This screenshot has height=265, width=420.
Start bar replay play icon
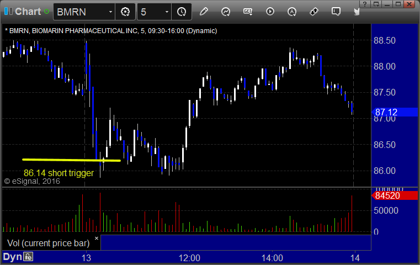(270, 12)
